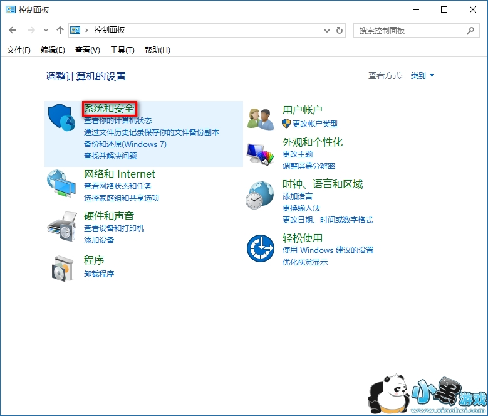Click the 搜索控制面板 search box

[410, 30]
